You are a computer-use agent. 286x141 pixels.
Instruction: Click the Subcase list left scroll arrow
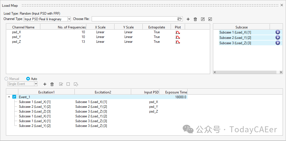coord(215,72)
